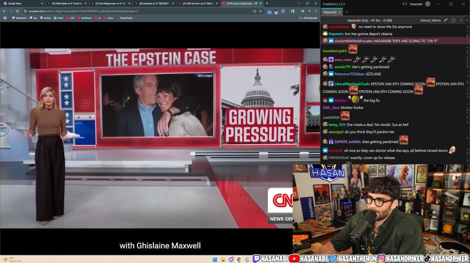The height and width of the screenshot is (263, 470).
Task: Open split menu three dots
Action: (x=461, y=20)
